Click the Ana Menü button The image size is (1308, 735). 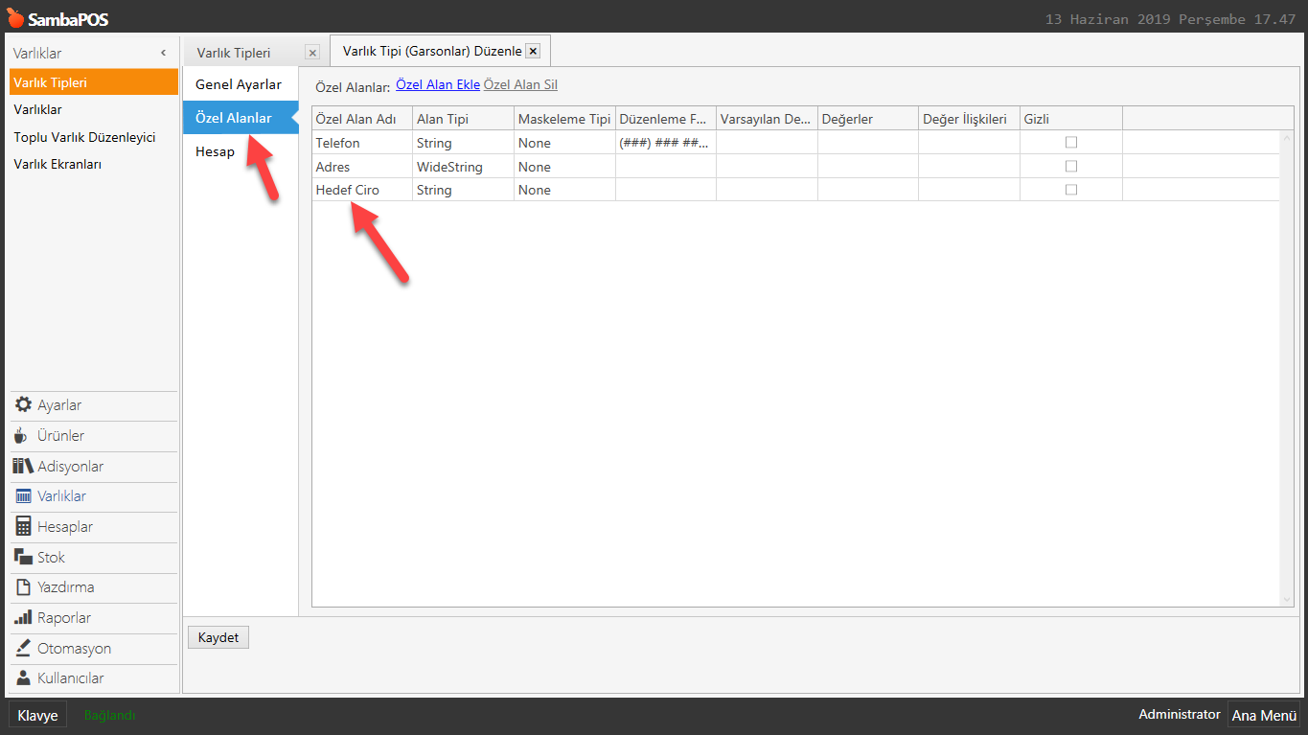[1263, 715]
